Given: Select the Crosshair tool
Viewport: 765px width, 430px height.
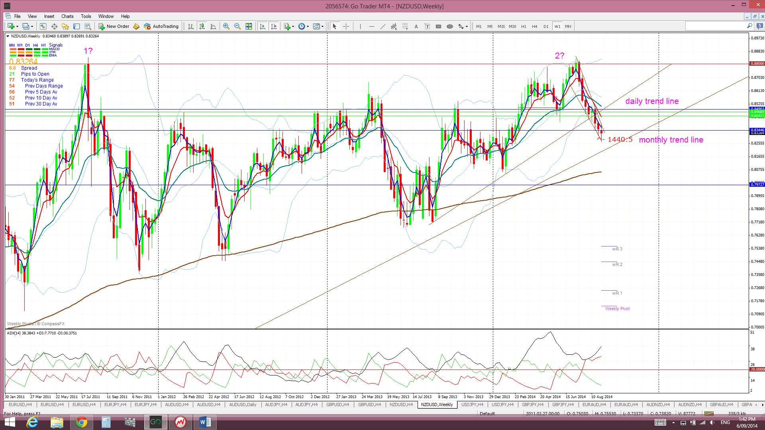Looking at the screenshot, I should point(346,26).
